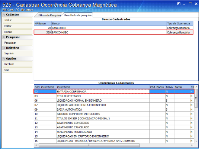Select the BANCO HSBC row
199x149 pixels.
(113, 32)
